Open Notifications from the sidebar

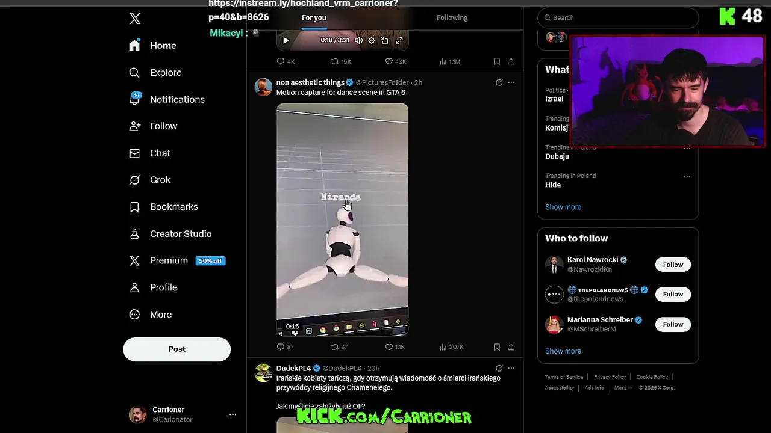click(x=166, y=99)
